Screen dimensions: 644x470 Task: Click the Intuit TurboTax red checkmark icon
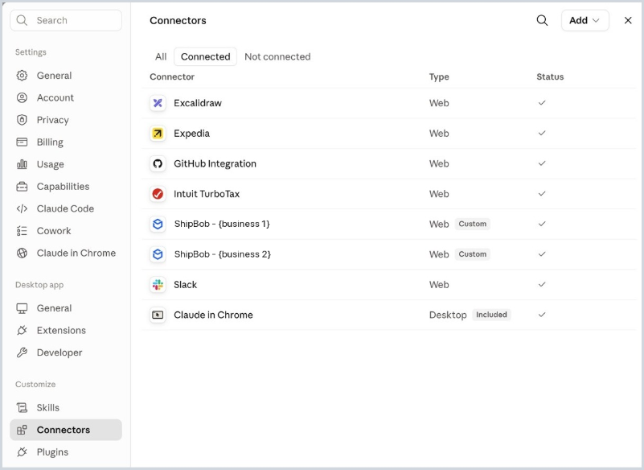click(x=158, y=194)
